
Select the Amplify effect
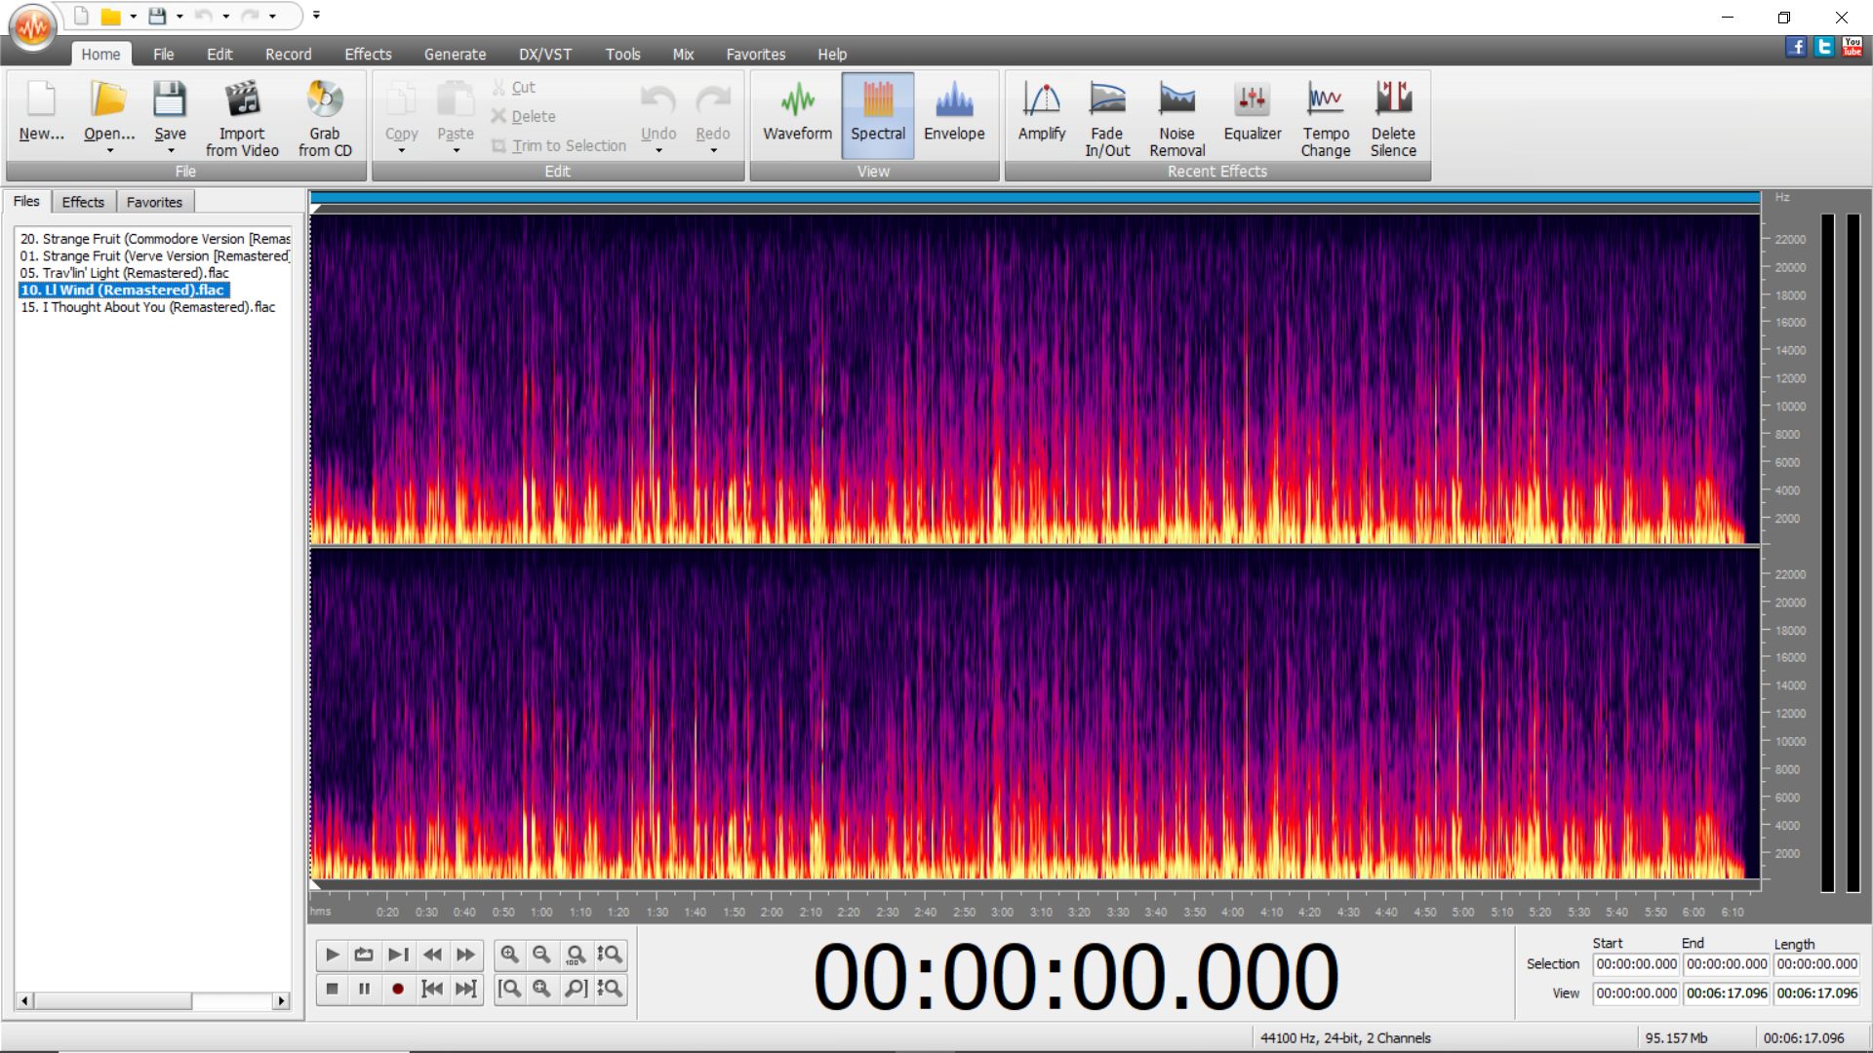pos(1041,117)
